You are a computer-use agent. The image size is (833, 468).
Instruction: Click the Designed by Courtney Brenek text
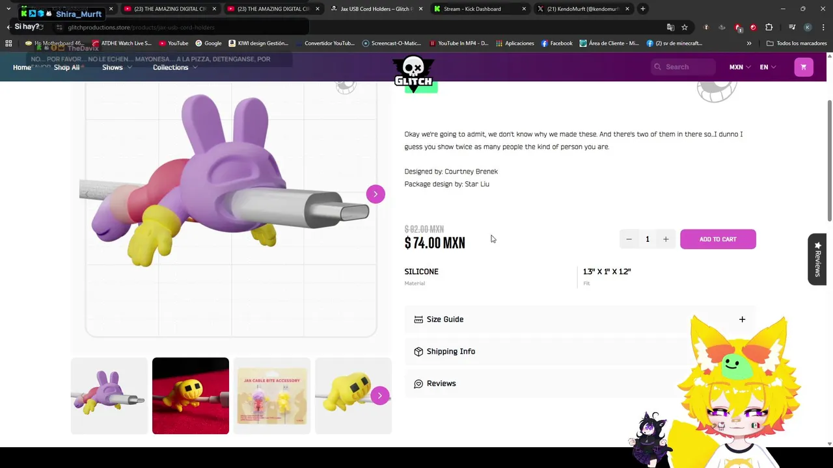(x=451, y=172)
